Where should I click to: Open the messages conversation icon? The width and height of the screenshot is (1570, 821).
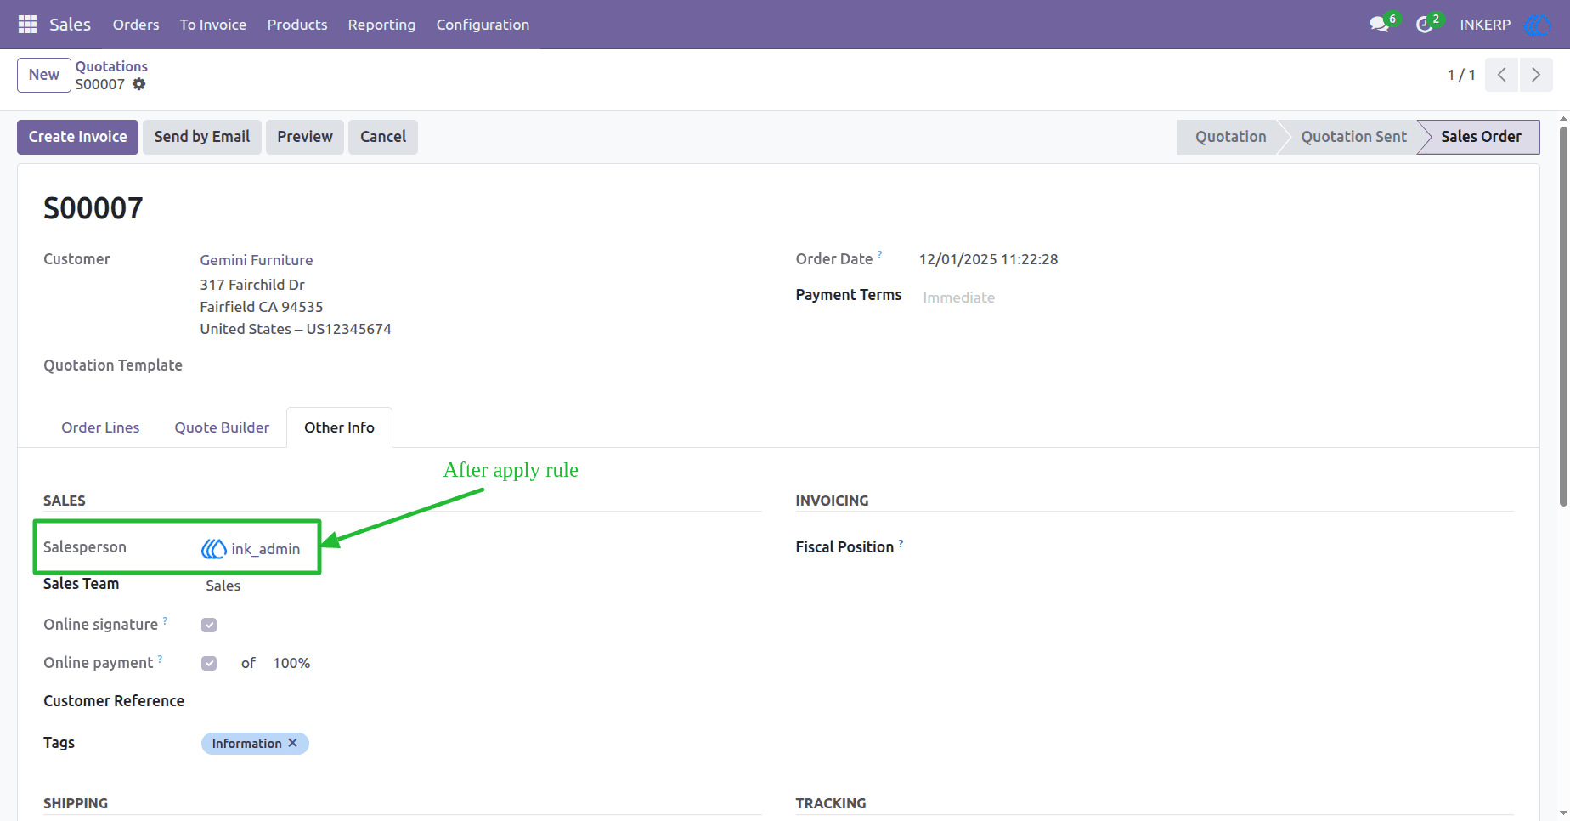point(1380,25)
